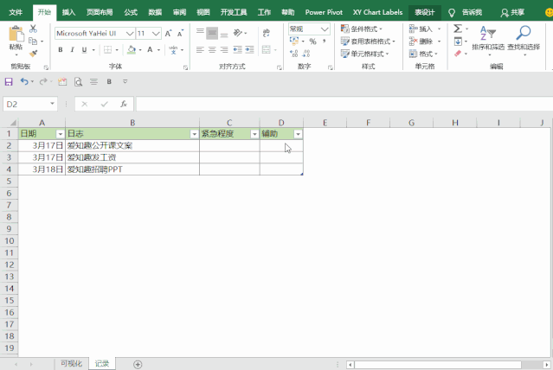Toggle middle vertical alignment
This screenshot has height=370, width=553.
212,34
